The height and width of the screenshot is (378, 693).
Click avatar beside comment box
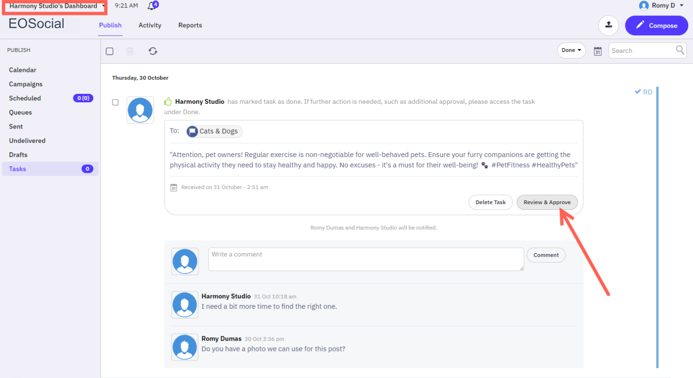tap(185, 261)
